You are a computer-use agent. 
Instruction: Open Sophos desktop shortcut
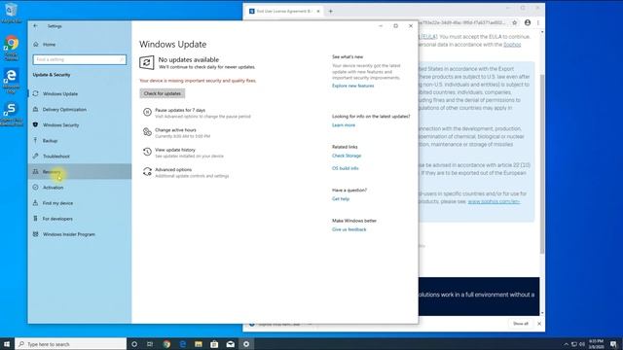[x=11, y=114]
